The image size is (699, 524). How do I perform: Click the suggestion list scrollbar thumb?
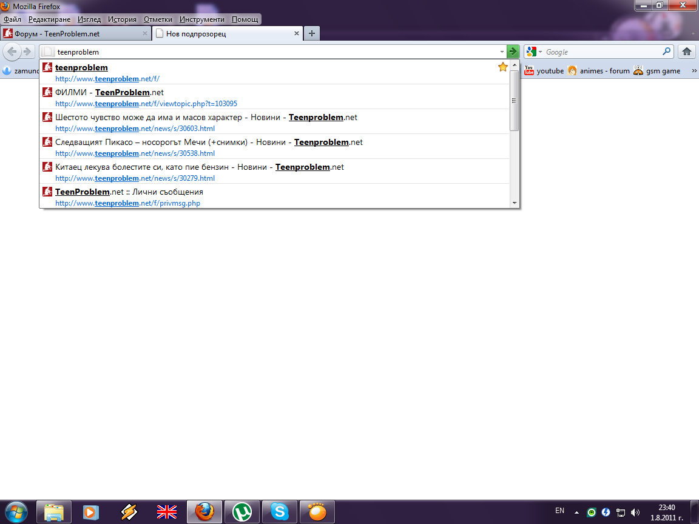[x=515, y=100]
